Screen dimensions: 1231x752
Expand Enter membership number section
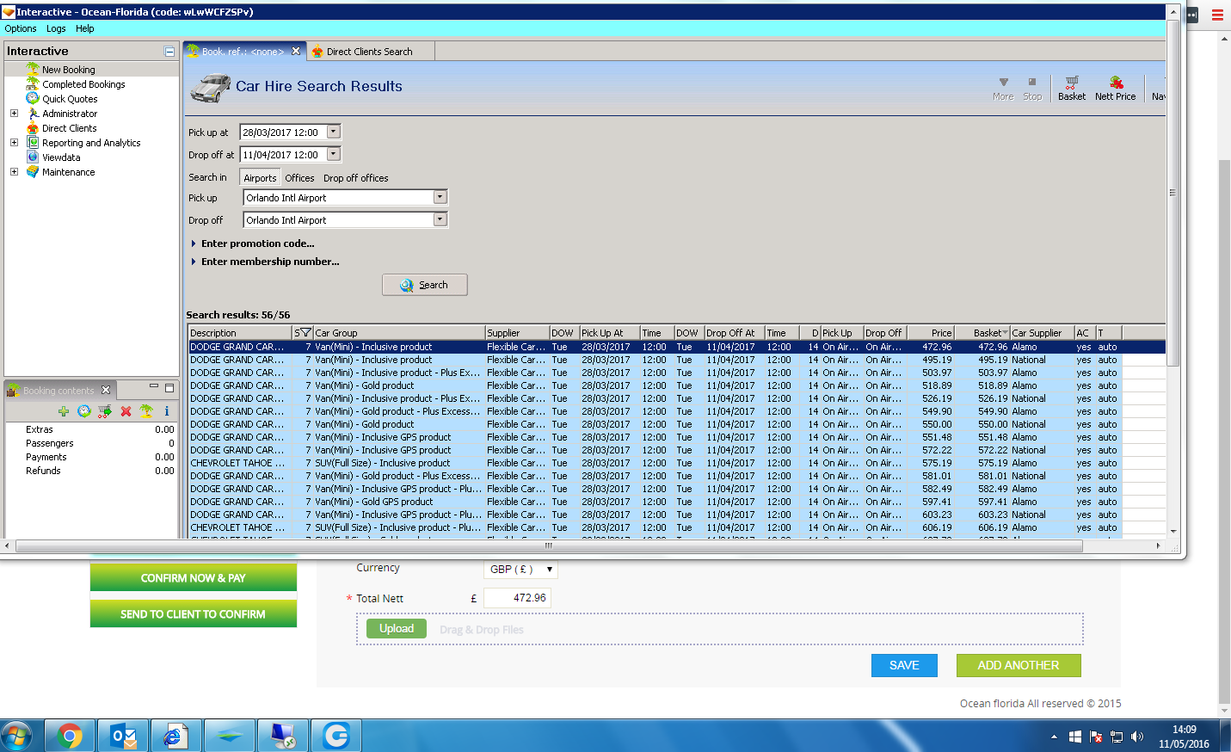coord(194,262)
